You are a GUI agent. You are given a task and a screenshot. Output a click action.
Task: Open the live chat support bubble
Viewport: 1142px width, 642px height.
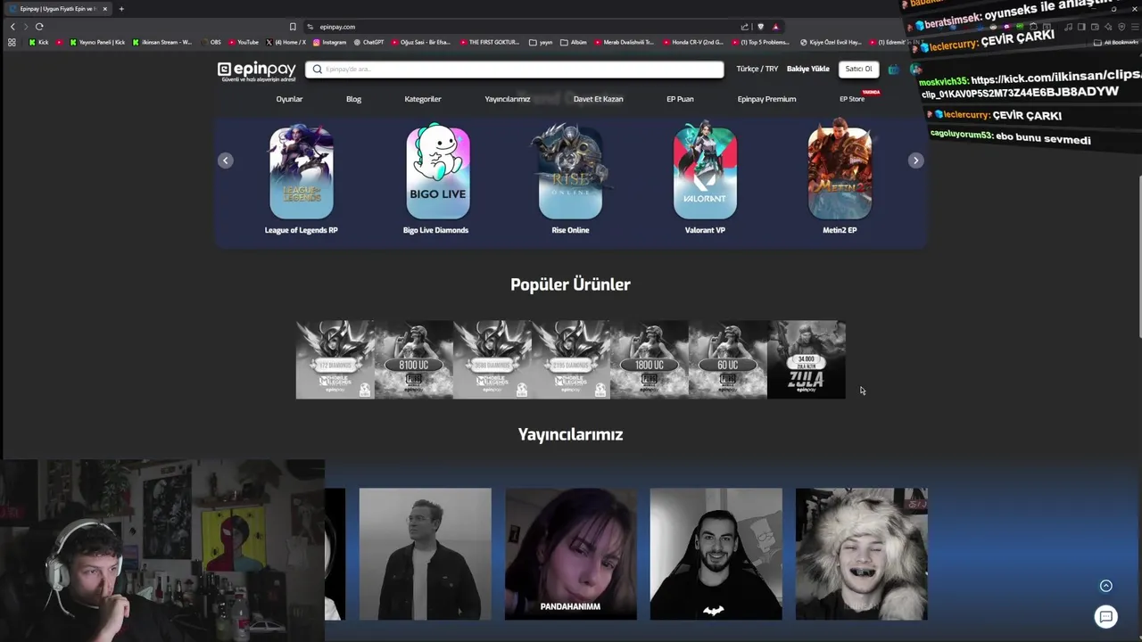tap(1106, 616)
